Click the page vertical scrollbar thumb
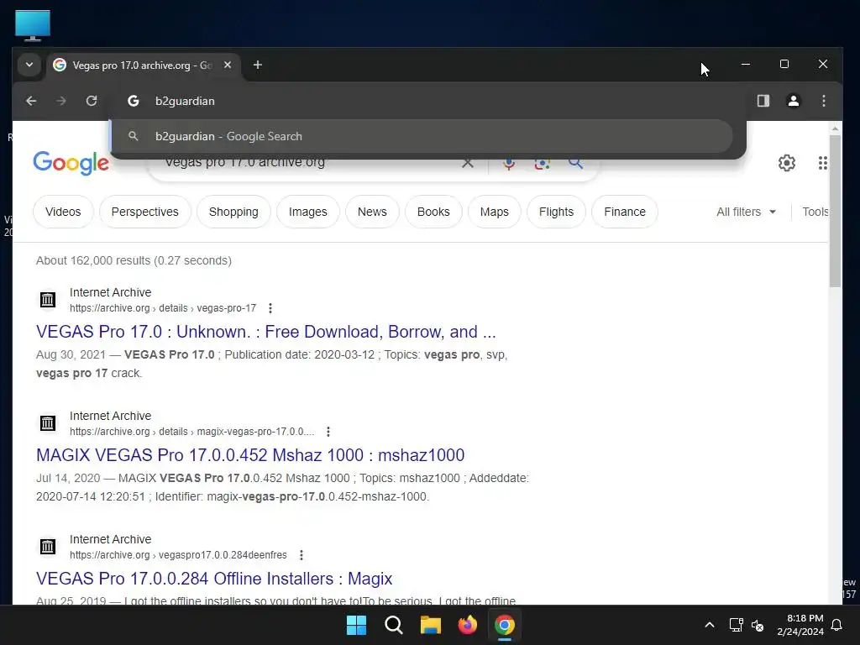Image resolution: width=860 pixels, height=645 pixels. 835,211
